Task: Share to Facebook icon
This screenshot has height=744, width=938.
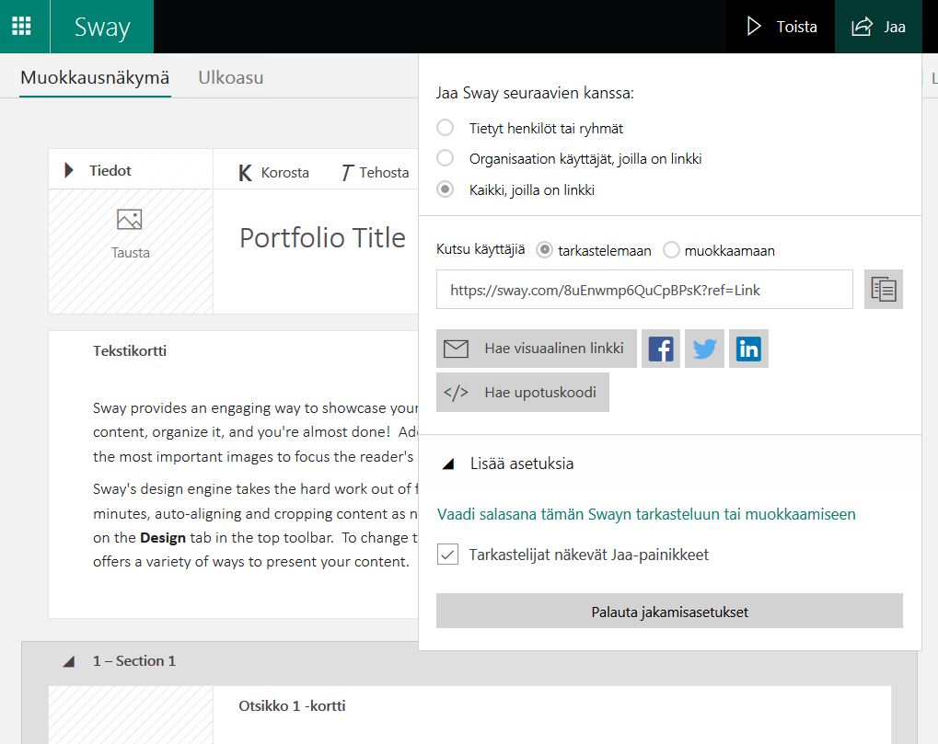Action: (x=661, y=349)
